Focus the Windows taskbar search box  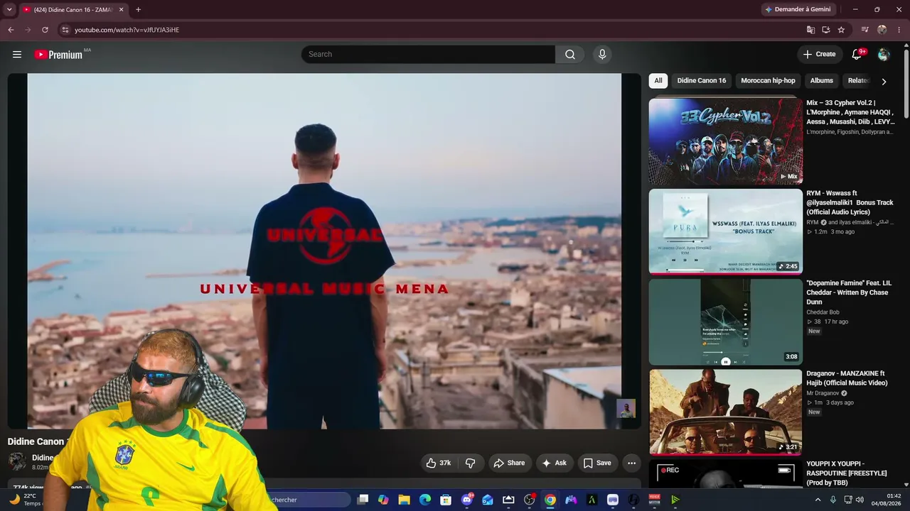[309, 500]
